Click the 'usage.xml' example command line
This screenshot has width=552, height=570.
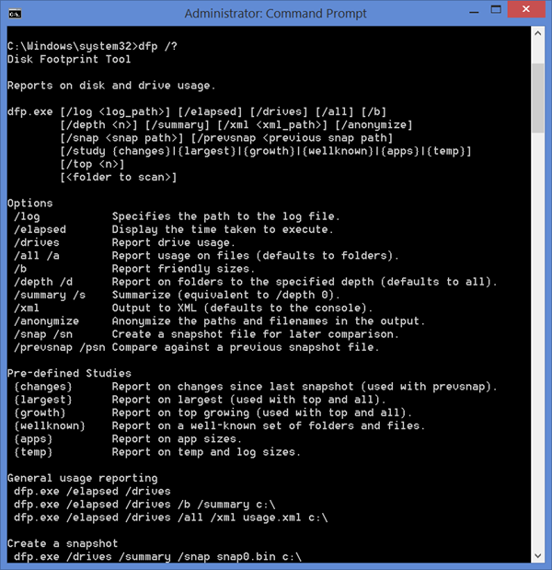[x=171, y=518]
